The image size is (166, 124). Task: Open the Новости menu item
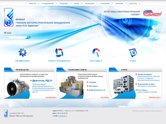32,4
